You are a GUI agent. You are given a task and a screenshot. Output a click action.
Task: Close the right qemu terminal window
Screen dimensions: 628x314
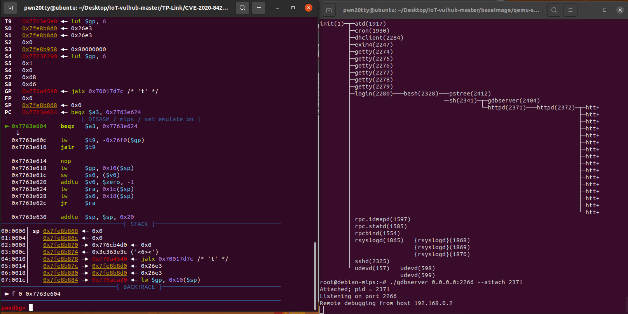pos(620,10)
